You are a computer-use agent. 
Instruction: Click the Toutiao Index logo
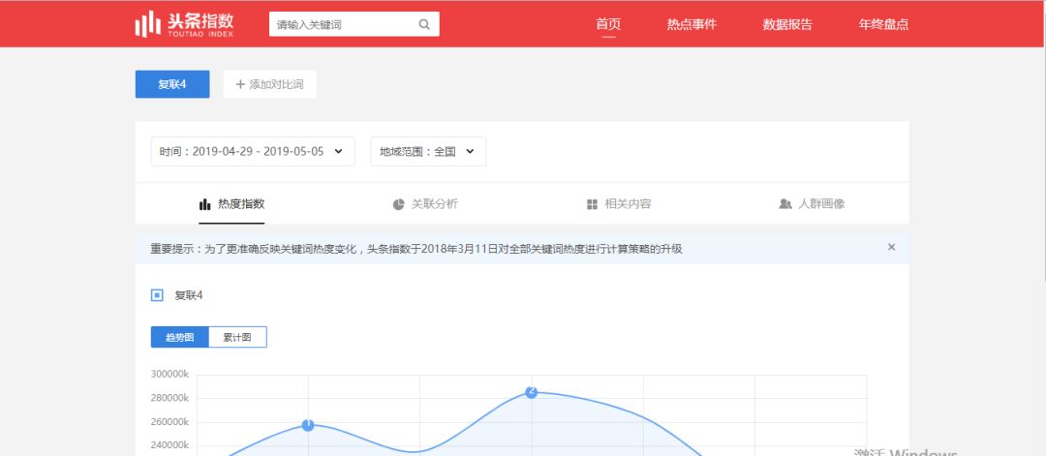tap(184, 24)
